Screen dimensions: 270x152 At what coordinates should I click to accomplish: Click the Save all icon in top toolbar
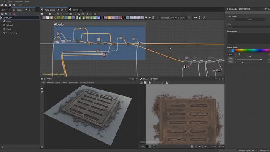point(10,5)
